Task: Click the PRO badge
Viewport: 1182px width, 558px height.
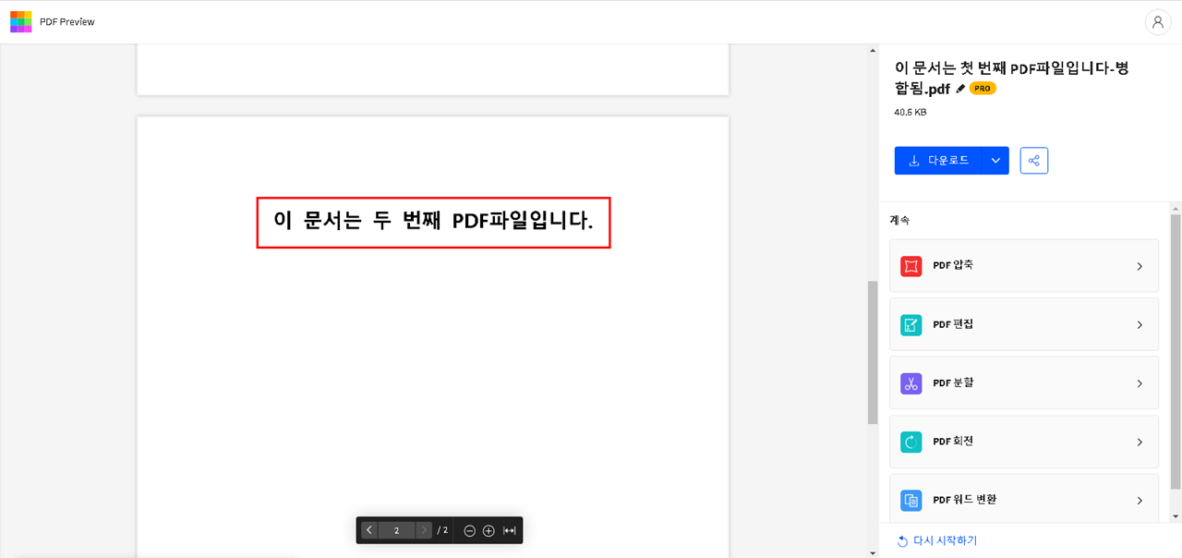Action: (x=983, y=89)
